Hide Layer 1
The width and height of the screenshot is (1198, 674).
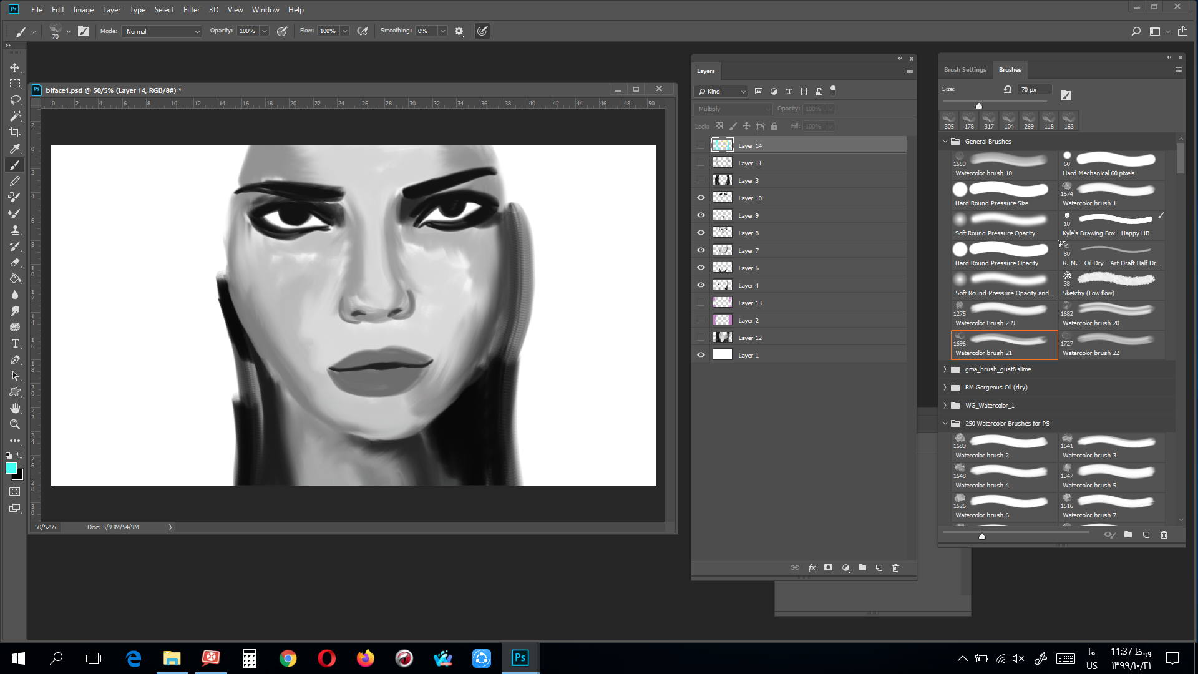(701, 355)
